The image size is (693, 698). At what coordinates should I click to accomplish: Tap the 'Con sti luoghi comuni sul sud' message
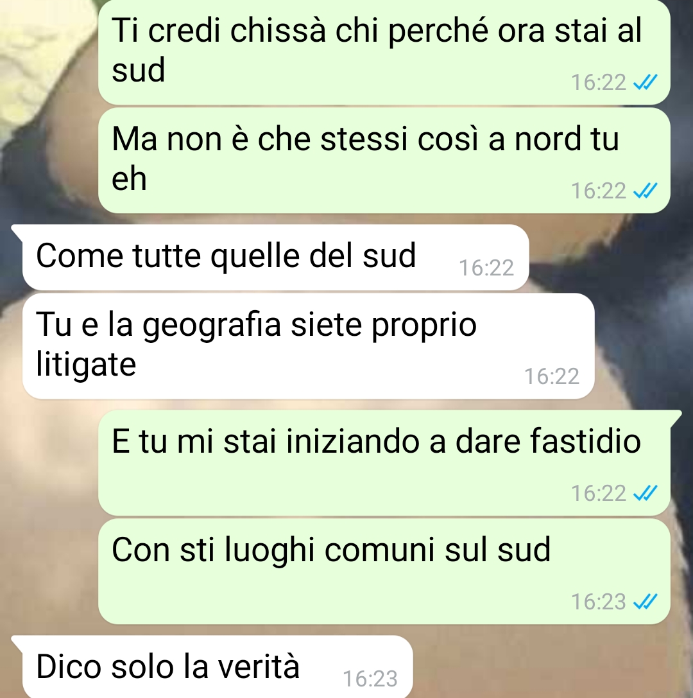pyautogui.click(x=384, y=571)
